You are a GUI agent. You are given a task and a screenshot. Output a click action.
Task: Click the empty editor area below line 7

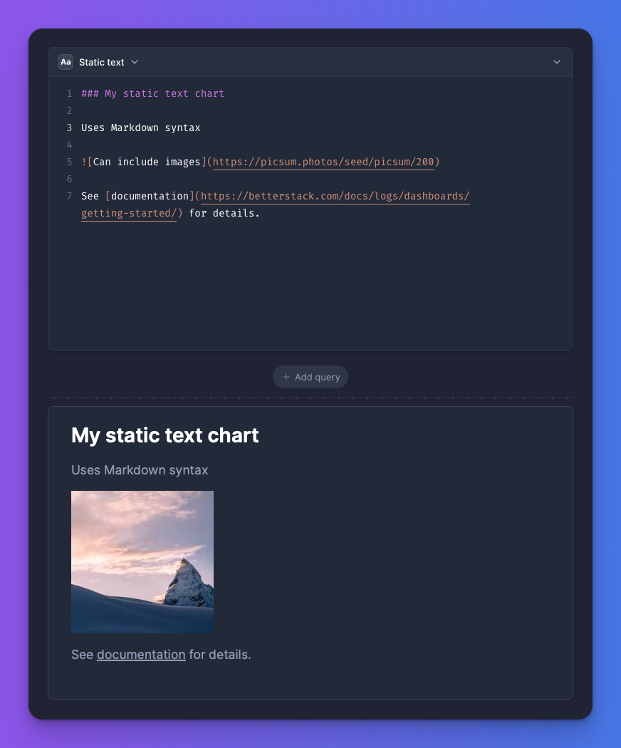285,285
